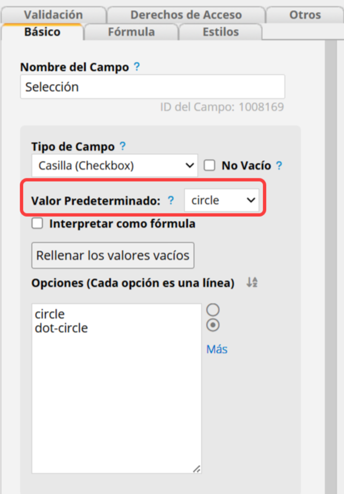The width and height of the screenshot is (344, 494).
Task: Enable the No Vacío checkbox
Action: (x=210, y=165)
